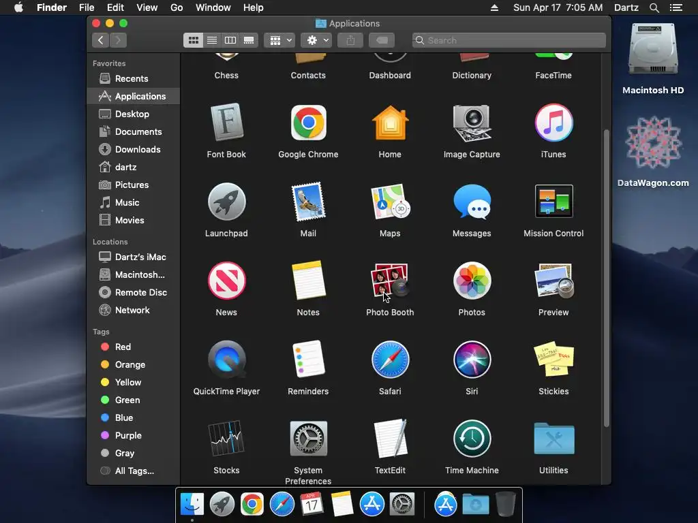Open Trash in the Dock
Viewport: 698px width, 523px height.
pyautogui.click(x=505, y=504)
